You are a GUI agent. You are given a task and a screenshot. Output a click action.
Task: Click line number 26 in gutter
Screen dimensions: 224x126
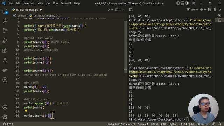[17, 115]
